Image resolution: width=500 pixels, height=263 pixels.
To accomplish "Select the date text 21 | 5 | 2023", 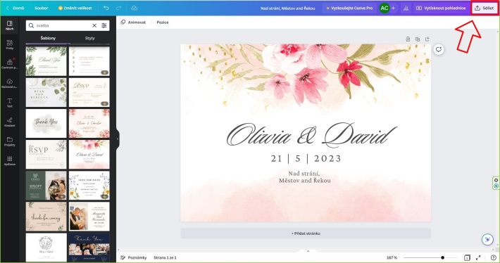I will (x=306, y=158).
